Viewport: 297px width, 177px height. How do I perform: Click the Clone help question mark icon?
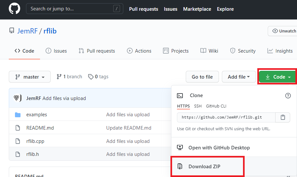point(288,96)
